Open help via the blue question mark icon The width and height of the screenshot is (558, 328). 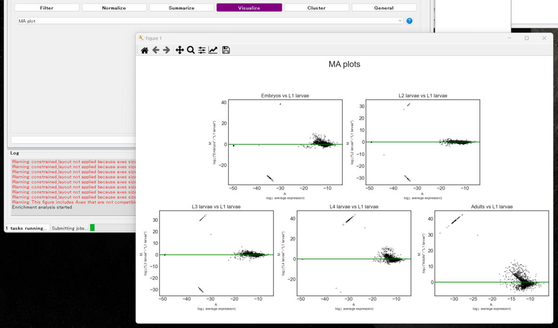409,20
